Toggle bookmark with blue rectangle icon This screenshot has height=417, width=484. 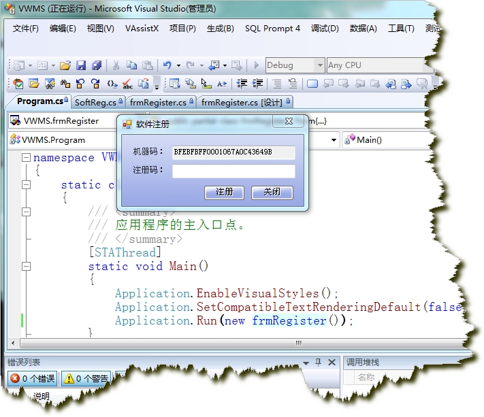[312, 84]
